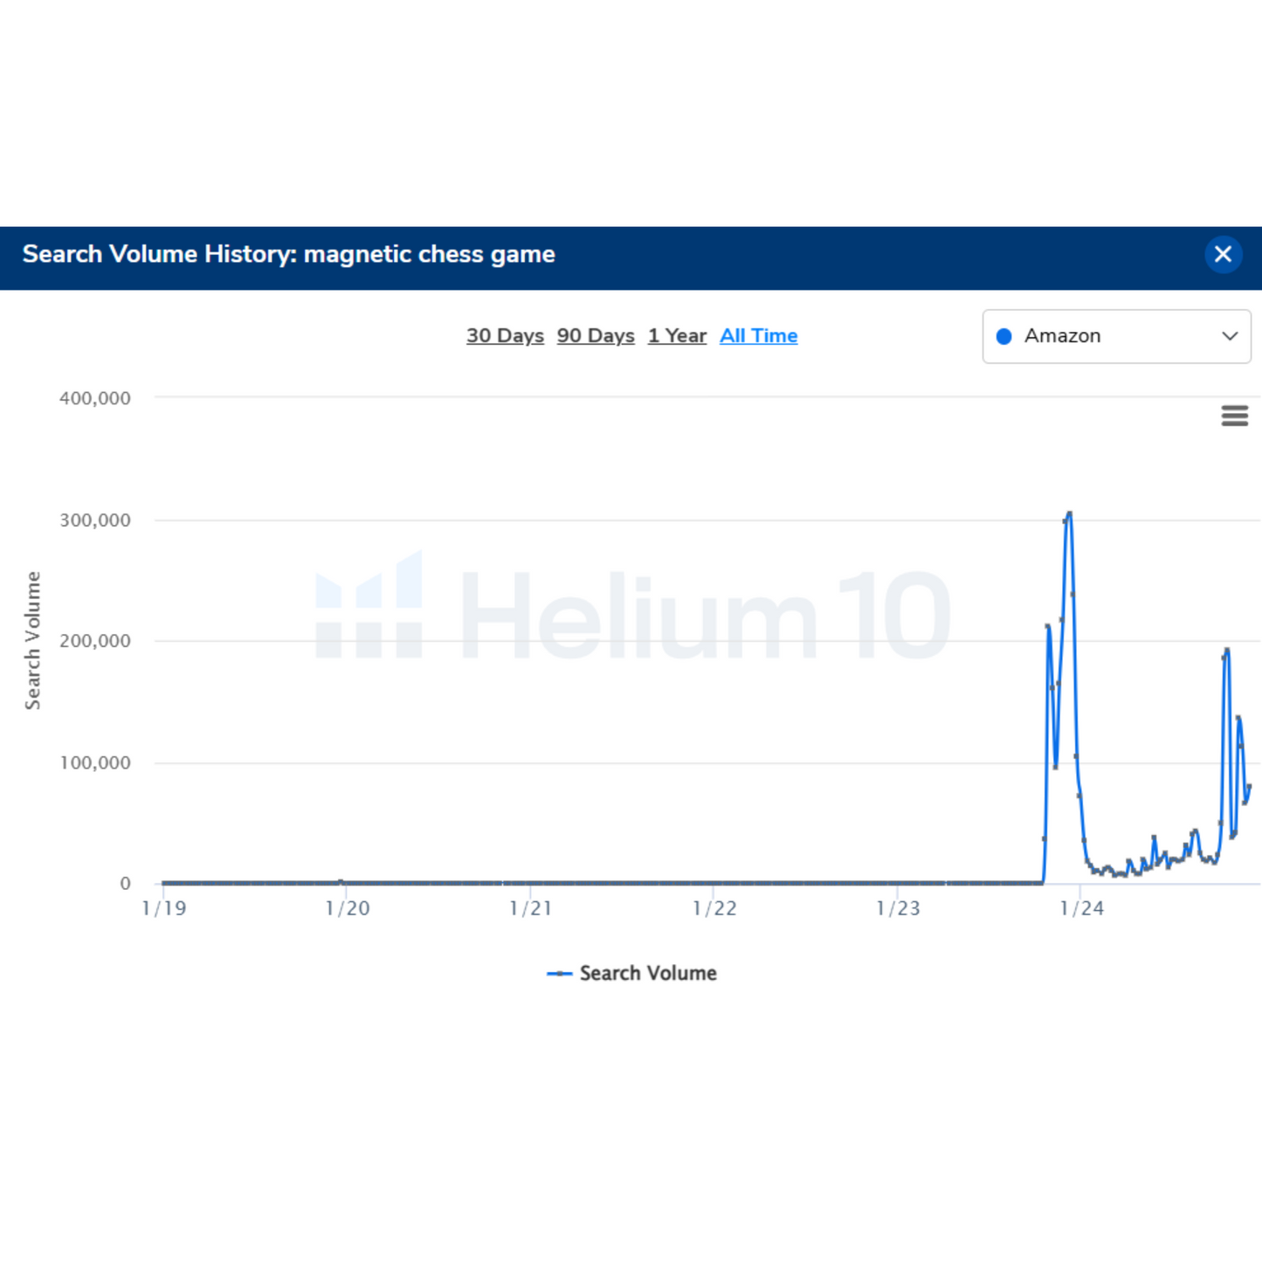Click the 1/20 x-axis label
Viewport: 1262px width, 1262px height.
(x=348, y=908)
